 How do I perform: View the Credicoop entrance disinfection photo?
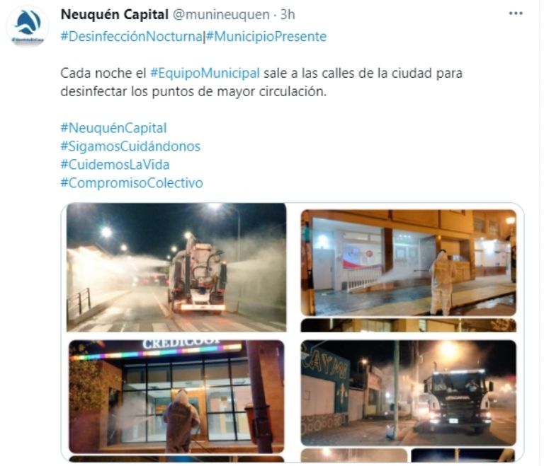coord(176,397)
